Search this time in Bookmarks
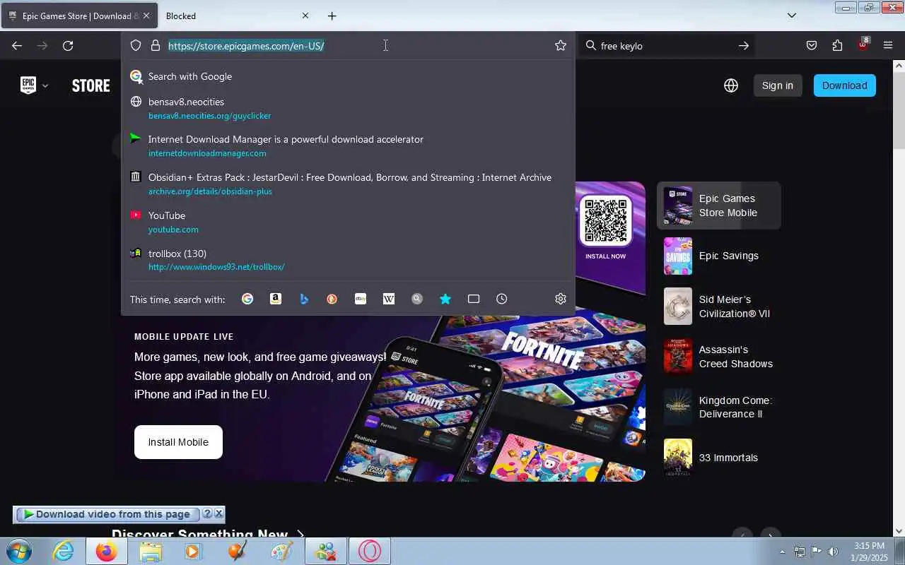This screenshot has height=565, width=905. (445, 299)
